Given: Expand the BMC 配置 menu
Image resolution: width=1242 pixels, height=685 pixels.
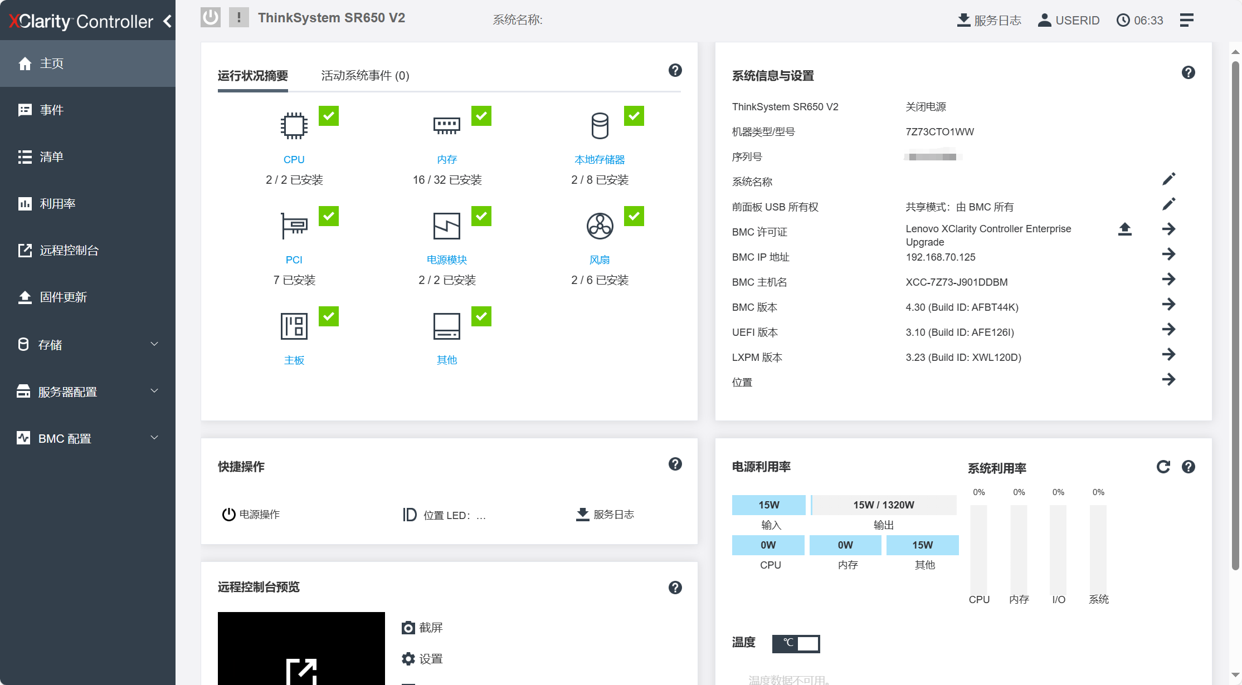Looking at the screenshot, I should click(x=87, y=438).
